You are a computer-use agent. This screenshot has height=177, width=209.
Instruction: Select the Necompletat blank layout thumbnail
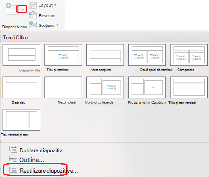pos(63,87)
